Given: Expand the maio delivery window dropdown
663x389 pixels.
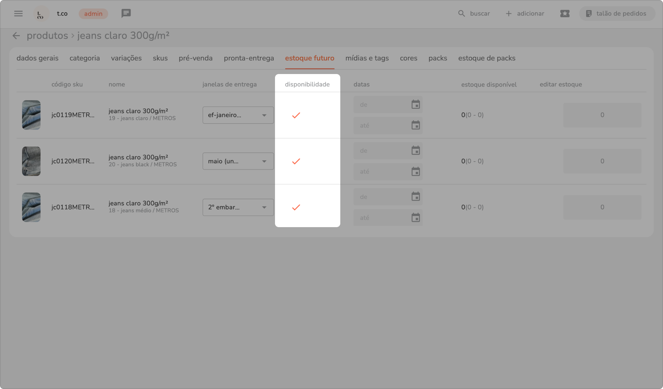Looking at the screenshot, I should click(x=238, y=161).
